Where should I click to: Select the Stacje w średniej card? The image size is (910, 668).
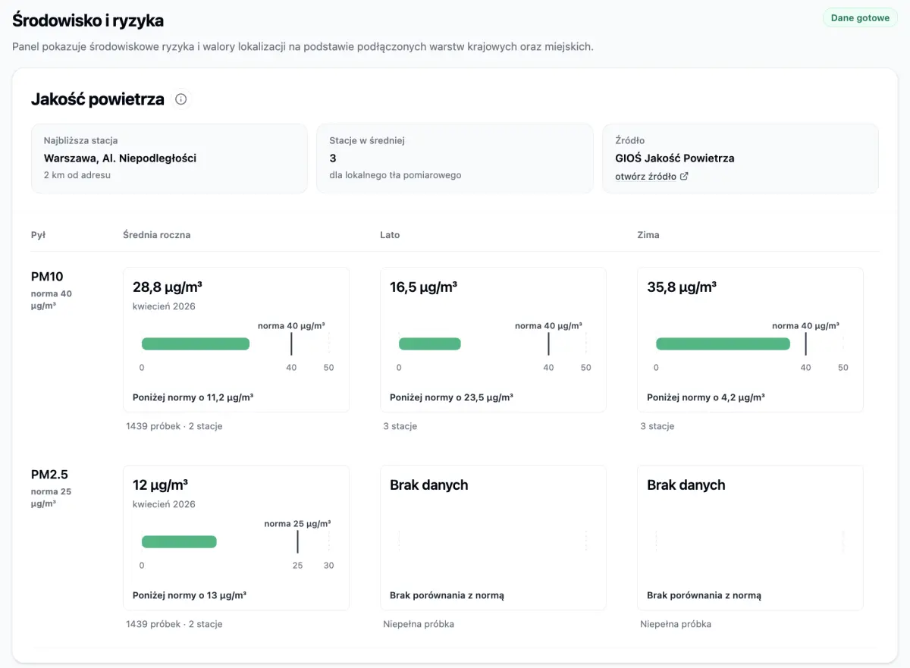(x=455, y=158)
